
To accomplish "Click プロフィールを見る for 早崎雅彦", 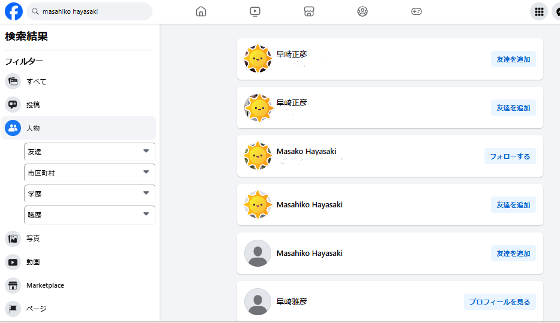I will 499,301.
